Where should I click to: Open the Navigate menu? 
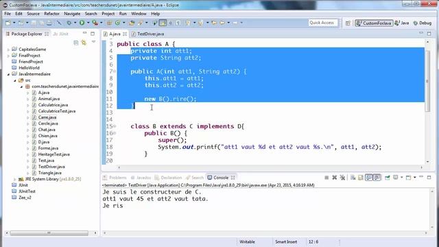[x=72, y=14]
